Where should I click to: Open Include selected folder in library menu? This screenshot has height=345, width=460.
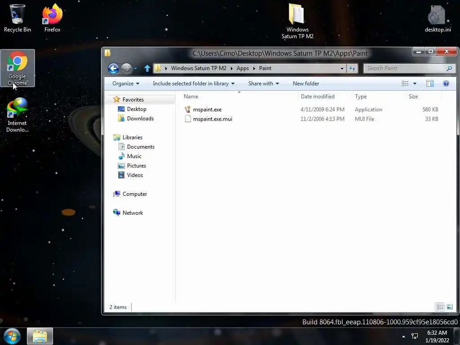[194, 84]
